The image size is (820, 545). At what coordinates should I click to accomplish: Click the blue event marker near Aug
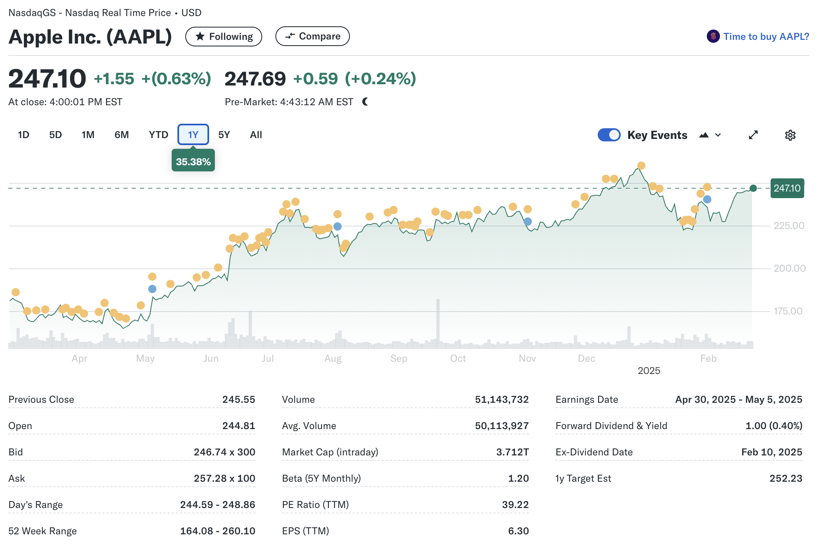(338, 226)
